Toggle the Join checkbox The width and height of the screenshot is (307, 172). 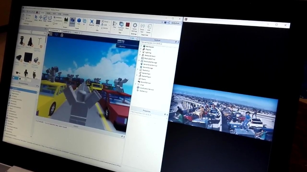(55, 24)
